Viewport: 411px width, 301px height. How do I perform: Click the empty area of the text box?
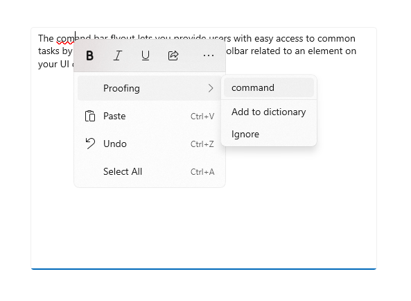(x=204, y=225)
